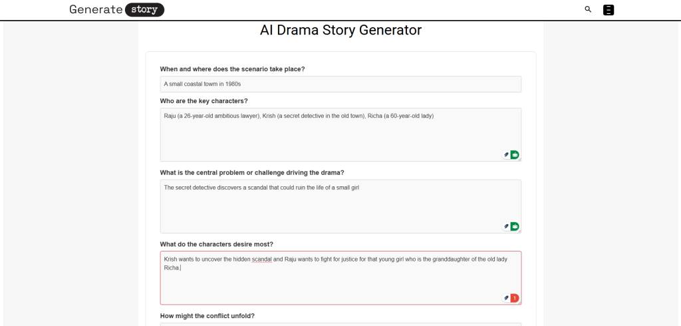Image resolution: width=681 pixels, height=326 pixels.
Task: Click the 'What do the characters desire most?' label
Action: click(x=216, y=244)
